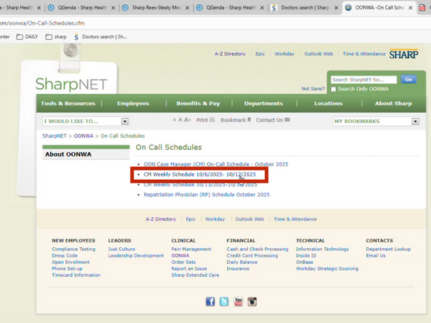Open Compliance Testing link

[74, 249]
